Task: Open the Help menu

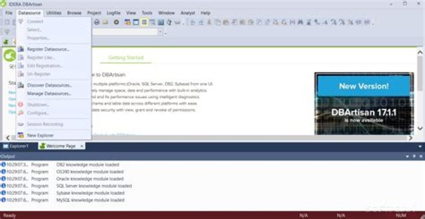Action: click(x=205, y=13)
